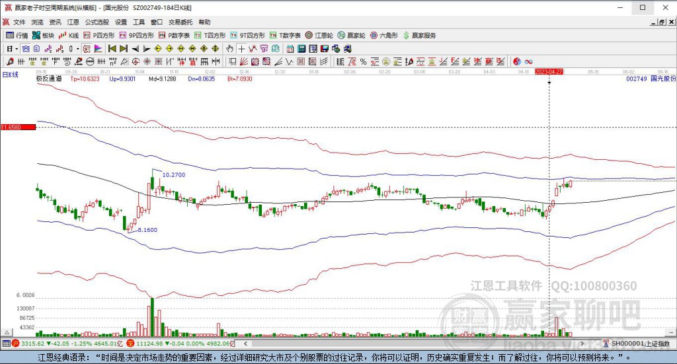The image size is (677, 364).
Task: Open the T四方形 time square
Action: [210, 36]
